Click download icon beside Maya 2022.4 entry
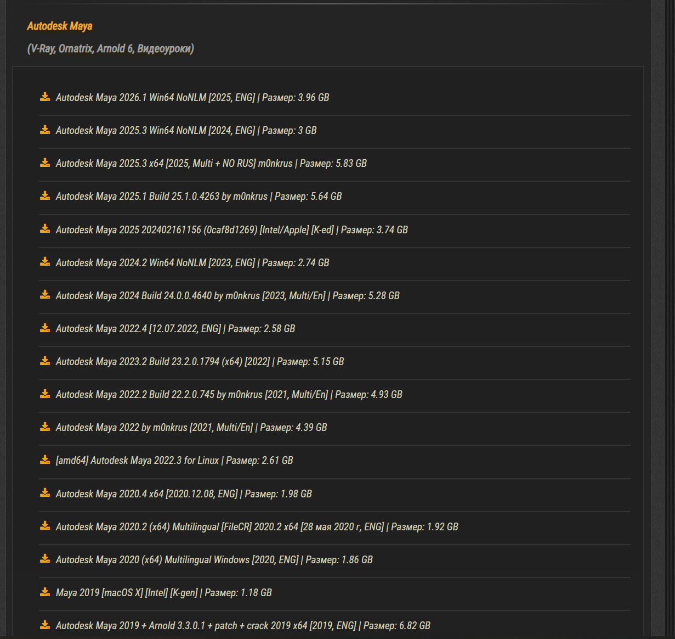The height and width of the screenshot is (639, 675). (45, 328)
